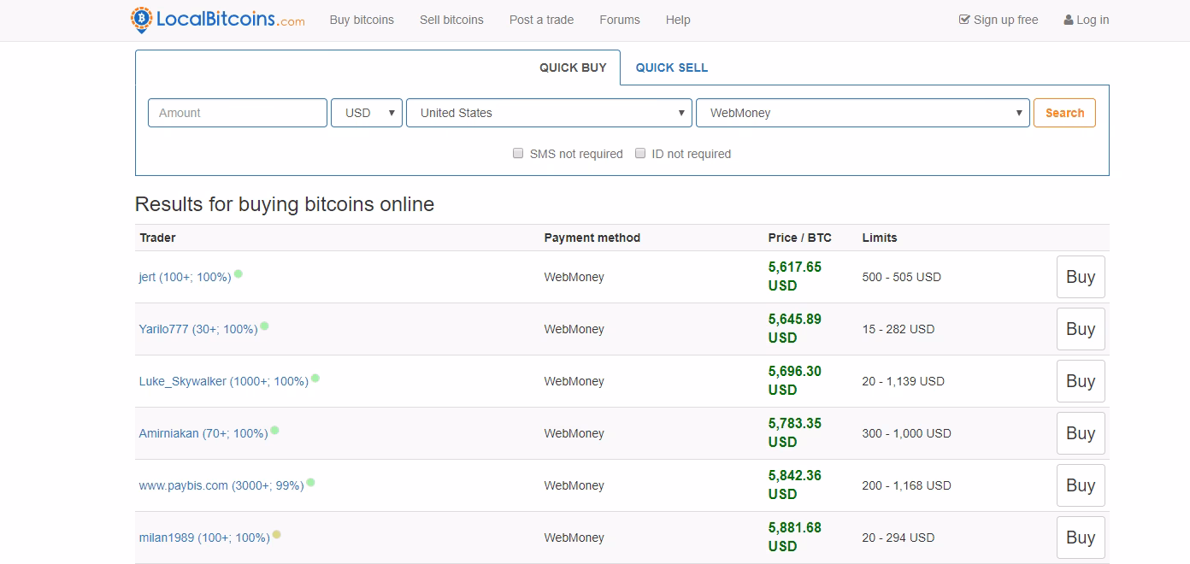
Task: Click the Limits column header
Action: [880, 238]
